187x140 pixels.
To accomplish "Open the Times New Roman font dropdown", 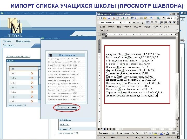I will 121,23.
